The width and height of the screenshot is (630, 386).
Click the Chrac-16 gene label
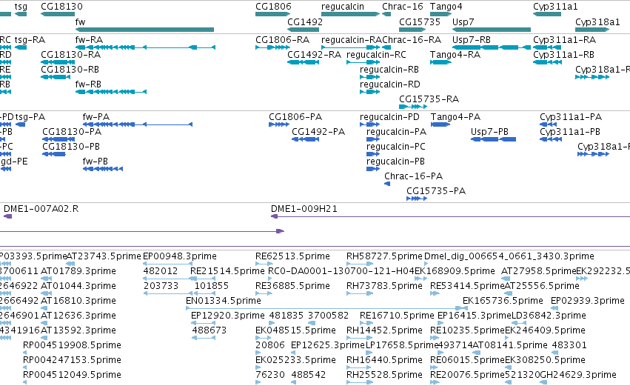click(403, 7)
